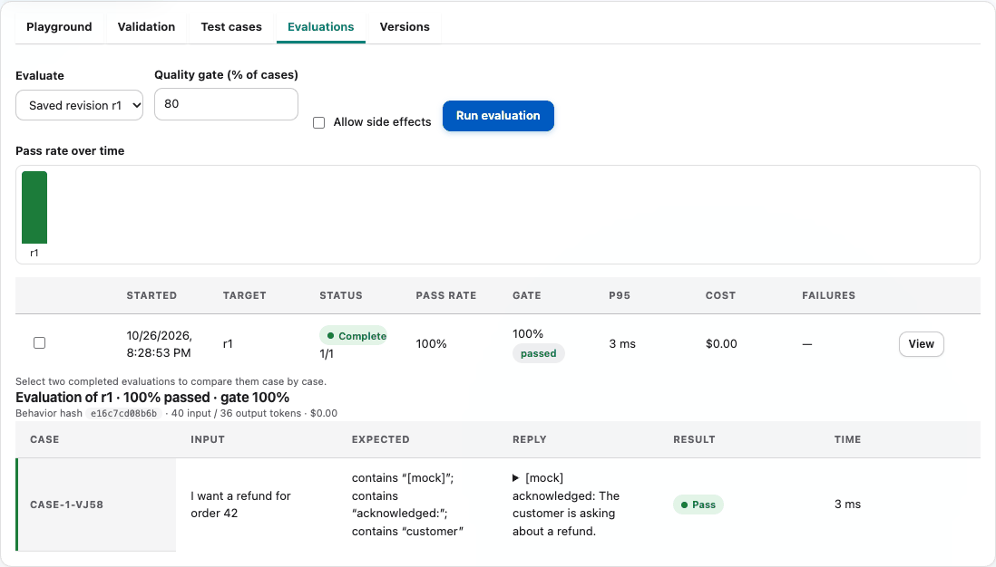Click the Pass result badge
The width and height of the screenshot is (996, 567).
pos(698,505)
